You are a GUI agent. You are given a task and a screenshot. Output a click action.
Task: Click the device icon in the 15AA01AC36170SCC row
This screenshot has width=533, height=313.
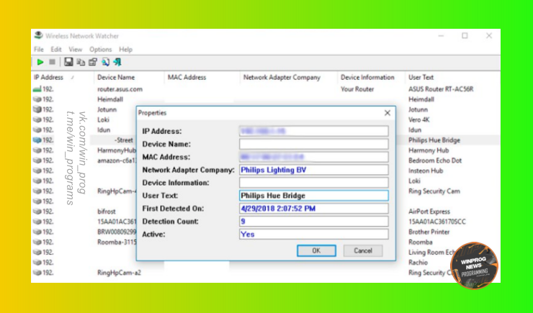point(37,222)
